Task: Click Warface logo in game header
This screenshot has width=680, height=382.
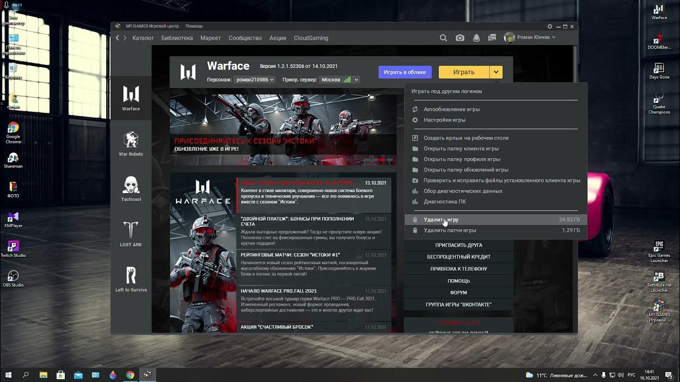Action: pyautogui.click(x=188, y=72)
